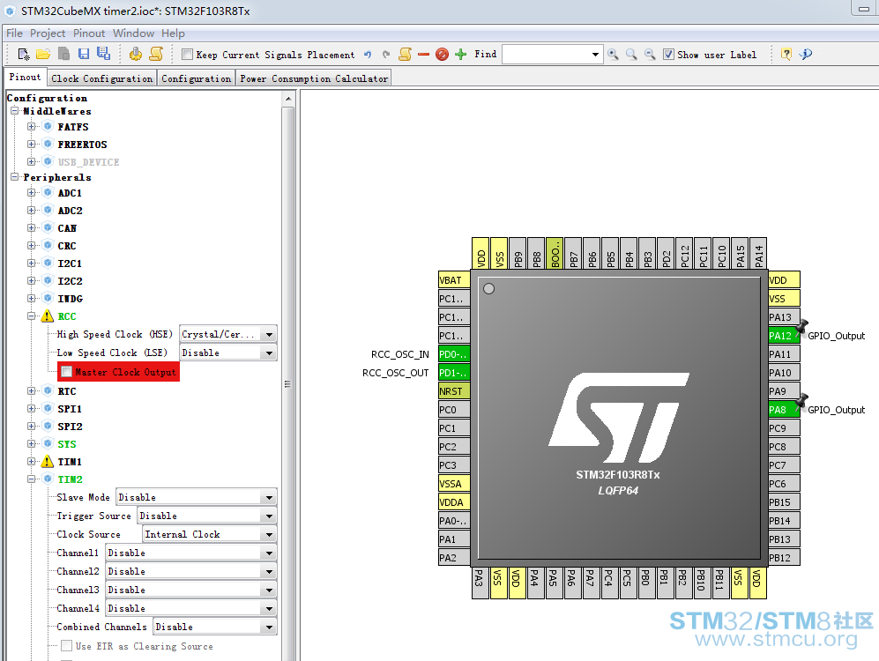Viewport: 879px width, 661px height.
Task: Select the PA13 pin on chip
Action: [x=783, y=317]
